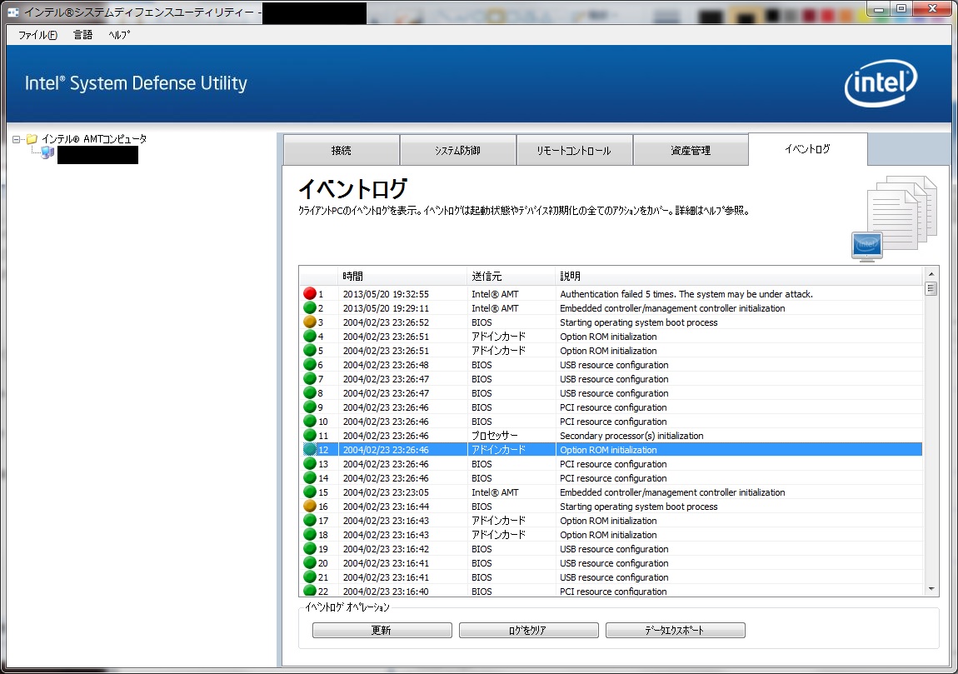Image resolution: width=958 pixels, height=674 pixels.
Task: Collapse the インテル AMTコンピュータ tree node
Action: tap(16, 139)
